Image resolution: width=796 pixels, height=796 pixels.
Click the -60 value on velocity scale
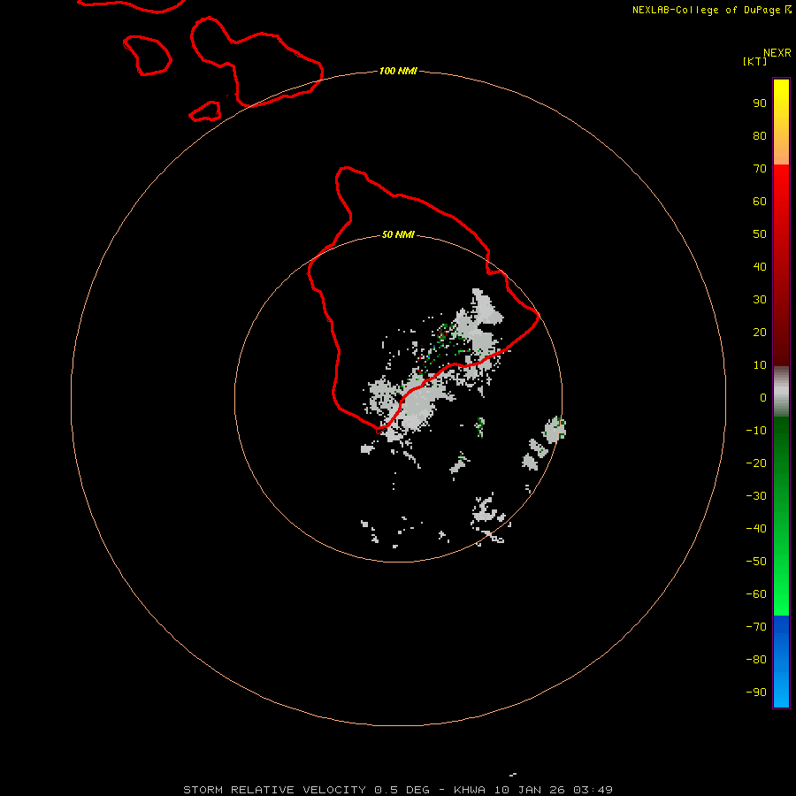(756, 594)
